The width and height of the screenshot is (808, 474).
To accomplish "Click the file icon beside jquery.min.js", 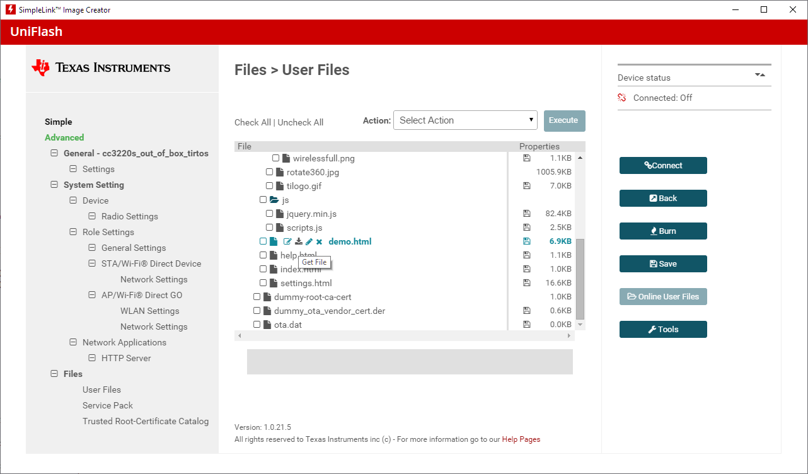I will [x=280, y=214].
